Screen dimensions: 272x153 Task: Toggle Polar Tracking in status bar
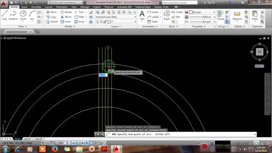(60, 143)
